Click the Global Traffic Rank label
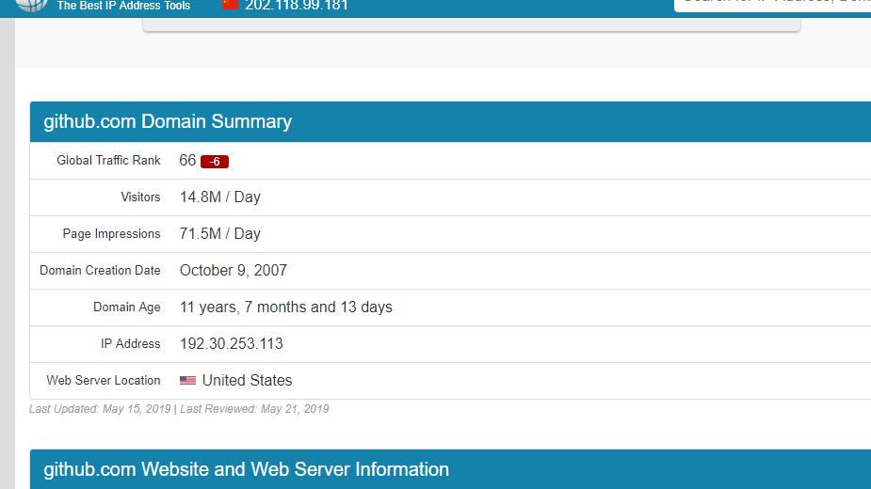The width and height of the screenshot is (871, 489). [108, 161]
